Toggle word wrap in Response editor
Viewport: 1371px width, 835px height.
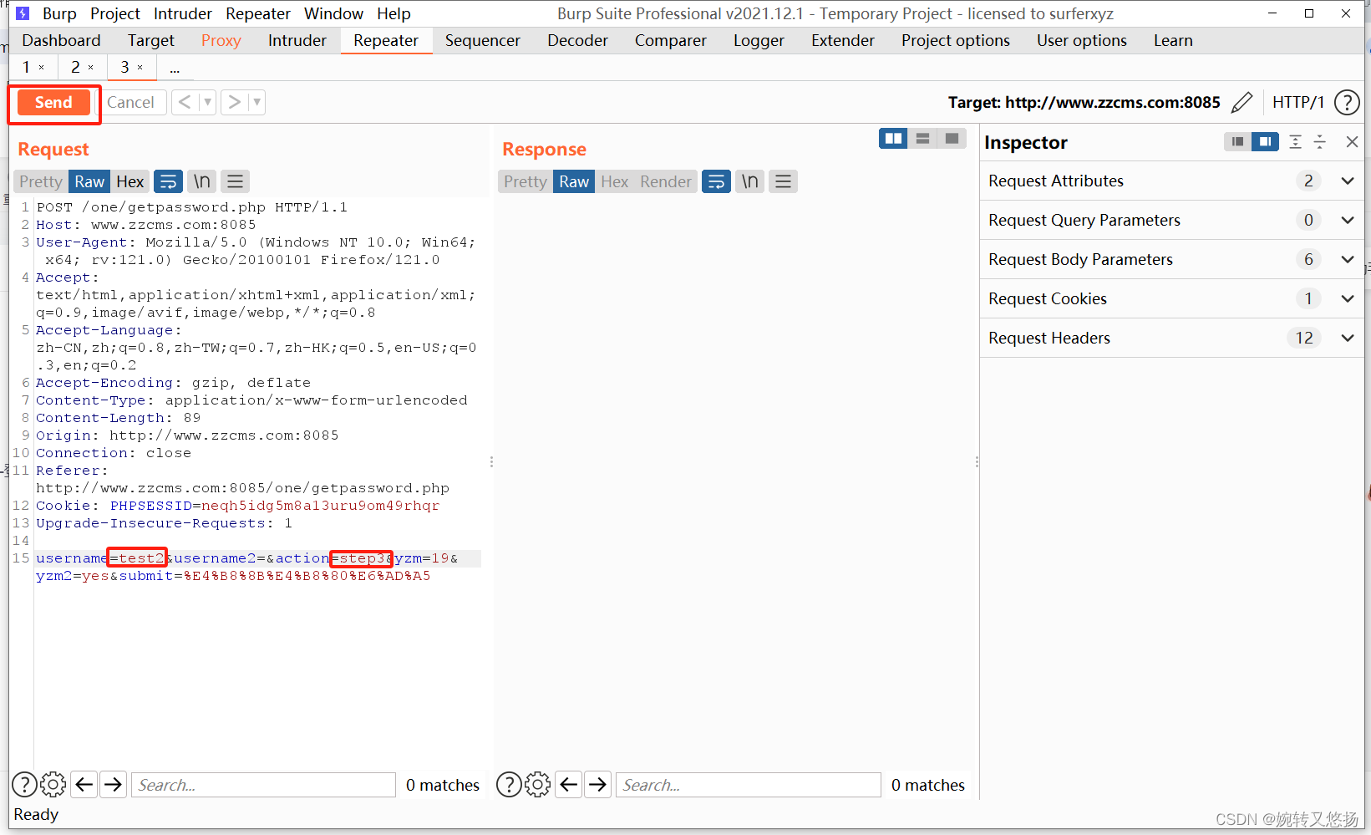coord(716,181)
